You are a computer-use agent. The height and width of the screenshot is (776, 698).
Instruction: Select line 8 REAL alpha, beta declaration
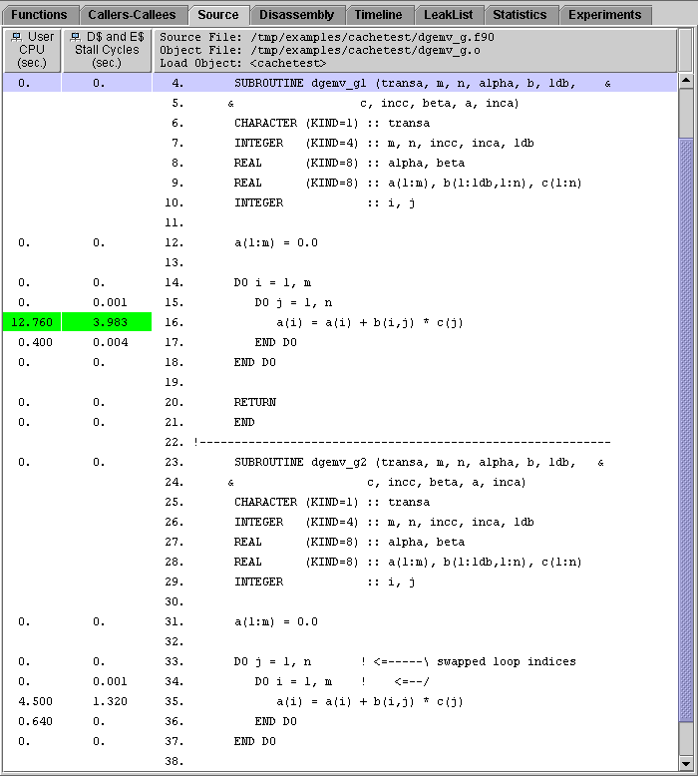349,164
